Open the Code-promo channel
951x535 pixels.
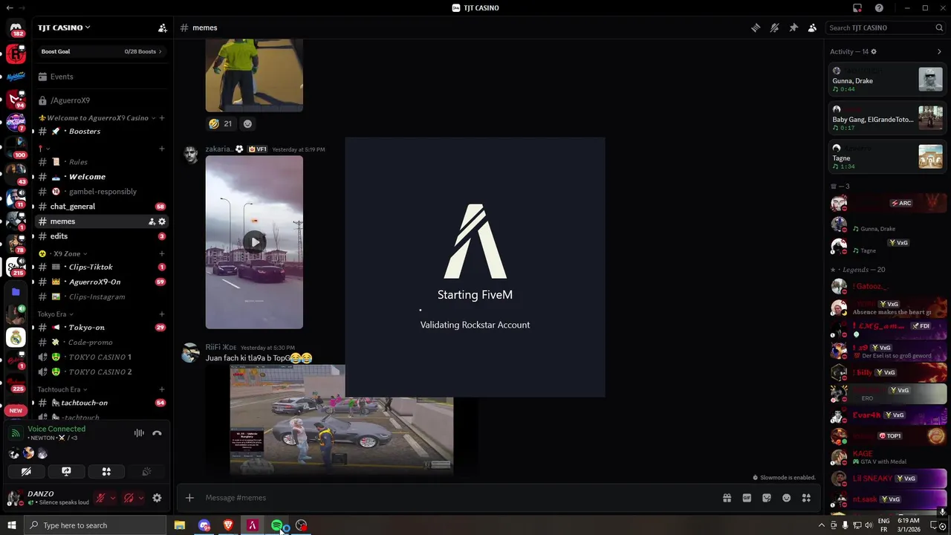point(101,342)
